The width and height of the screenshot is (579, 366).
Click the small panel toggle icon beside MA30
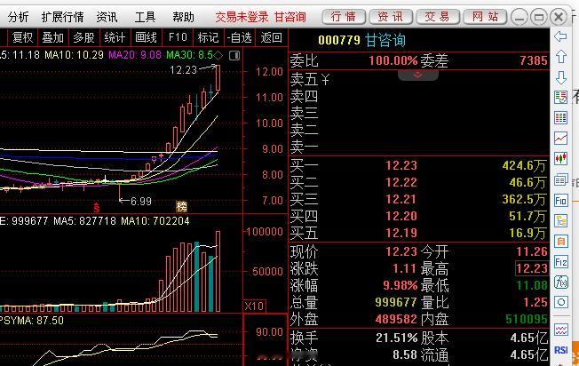point(234,56)
